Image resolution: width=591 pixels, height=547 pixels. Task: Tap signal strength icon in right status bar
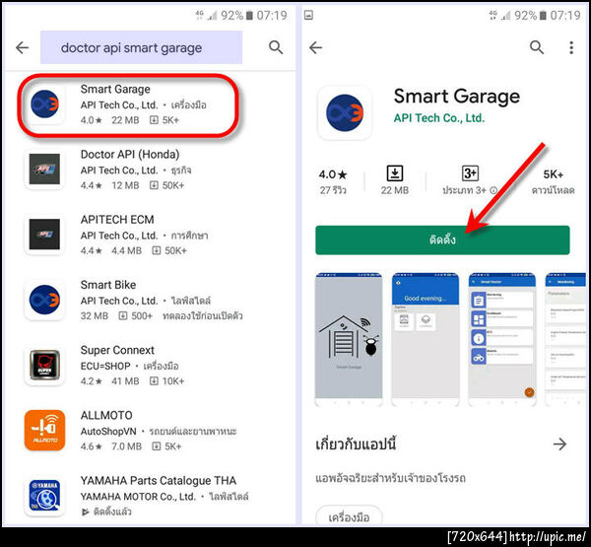pos(506,16)
